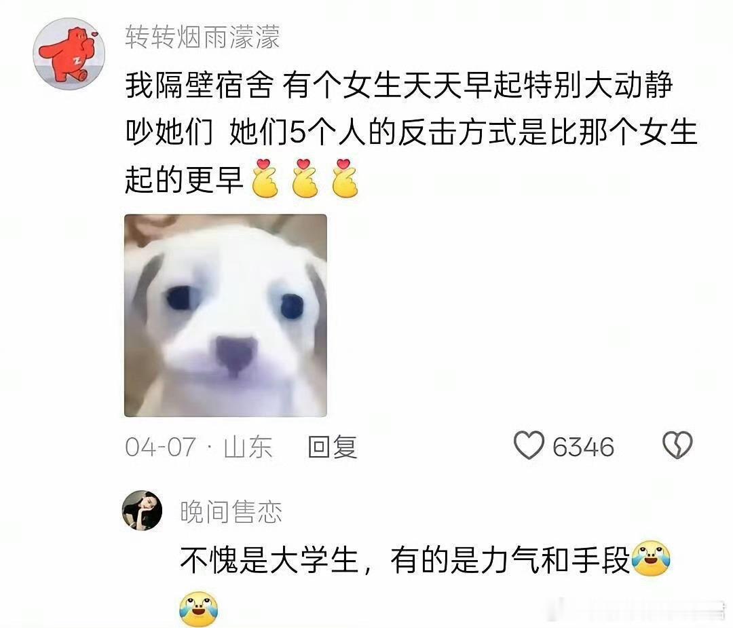733x628 pixels.
Task: Select the 山东 location label
Action: (248, 447)
